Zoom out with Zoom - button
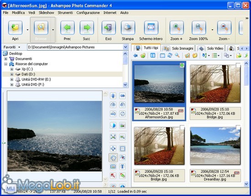The height and width of the screenshot is (196, 251). point(224,27)
